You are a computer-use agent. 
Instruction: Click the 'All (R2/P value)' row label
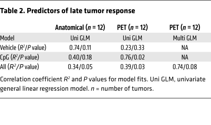point(19,67)
